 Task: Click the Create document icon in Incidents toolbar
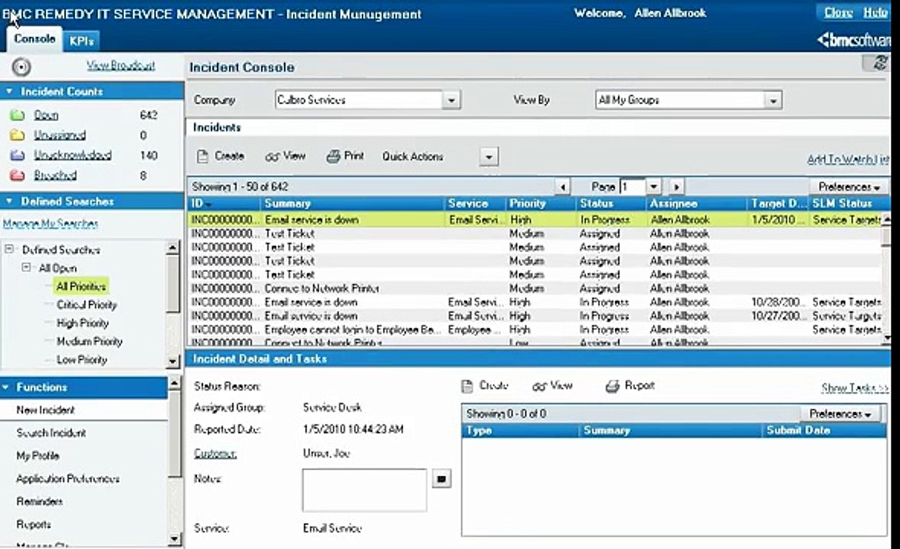tap(202, 156)
